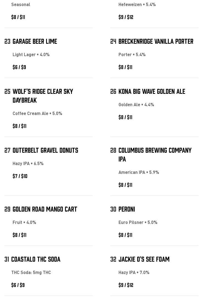Click Outerbelt's $7 / $10 price
This screenshot has width=203, height=304.
click(x=20, y=176)
